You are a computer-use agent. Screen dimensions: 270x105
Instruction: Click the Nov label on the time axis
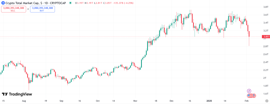pyautogui.click(x=135, y=101)
